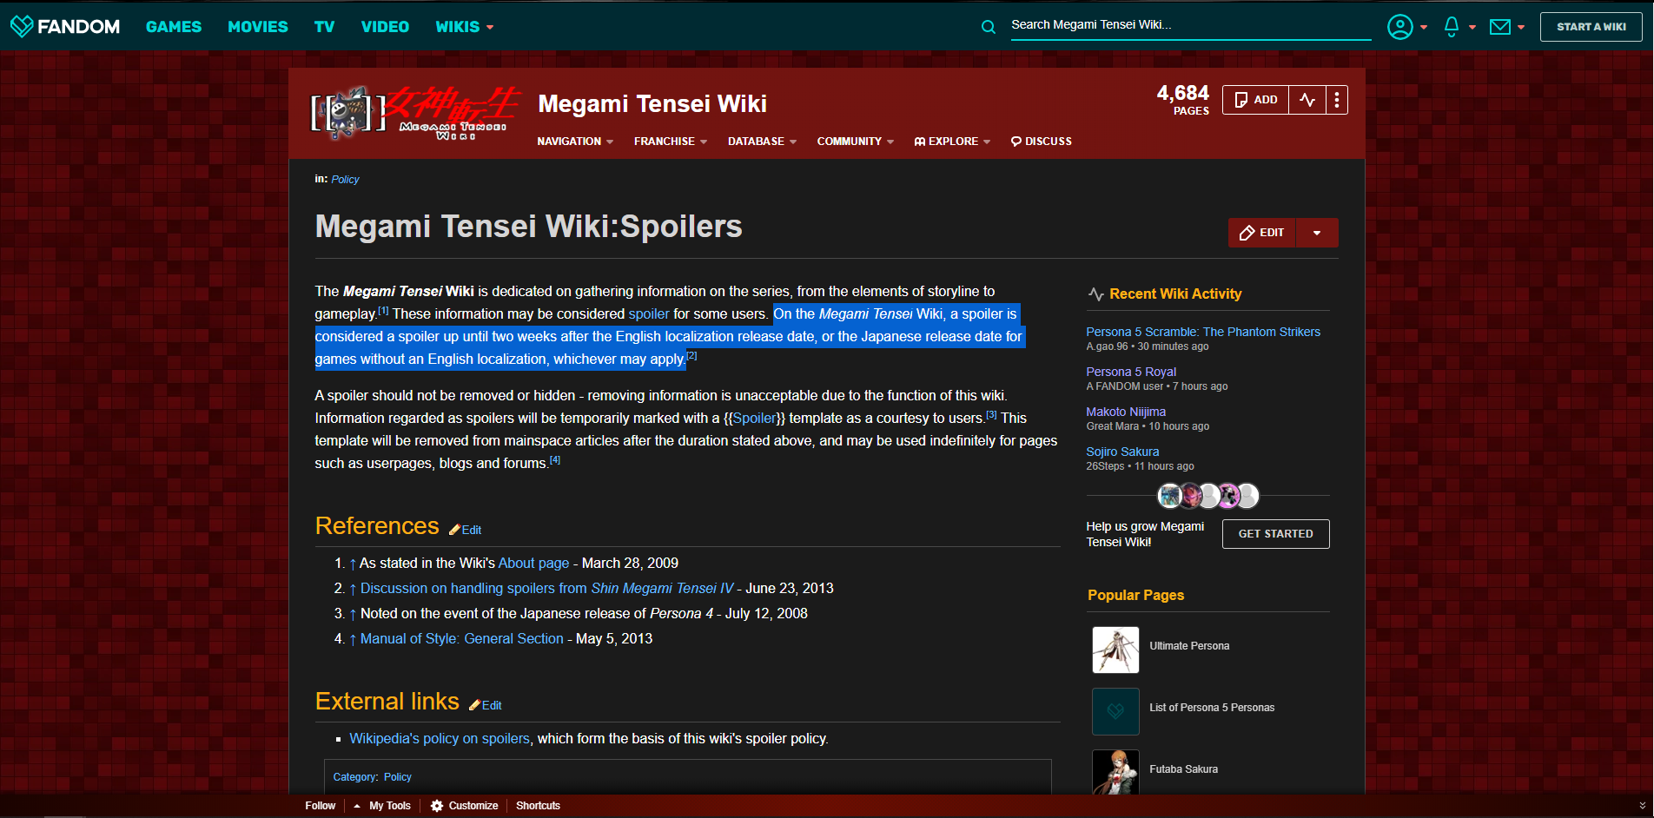Open the user account avatar menu
Image resolution: width=1654 pixels, height=818 pixels.
pyautogui.click(x=1407, y=27)
